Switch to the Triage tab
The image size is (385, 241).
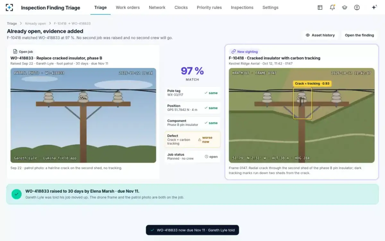click(x=100, y=7)
